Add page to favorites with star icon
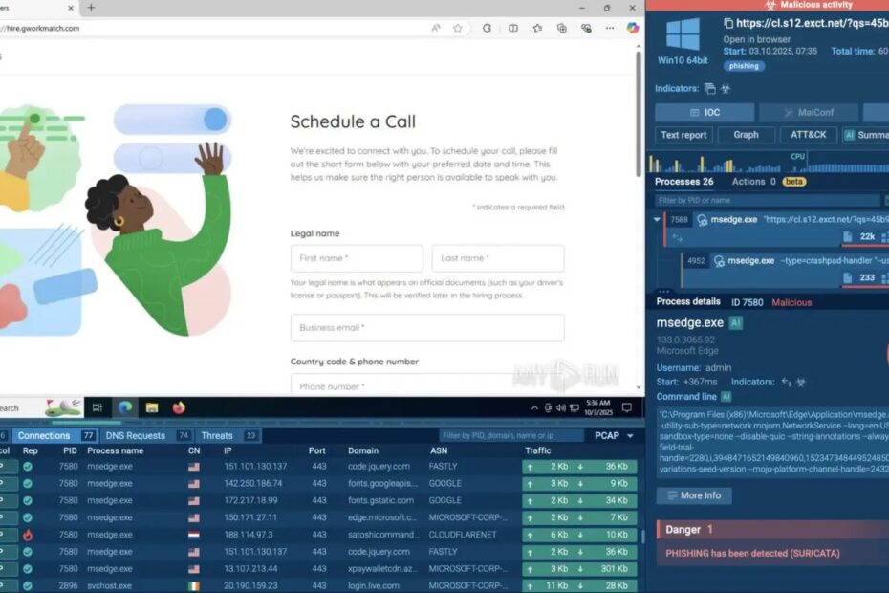Image resolution: width=889 pixels, height=593 pixels. [458, 28]
